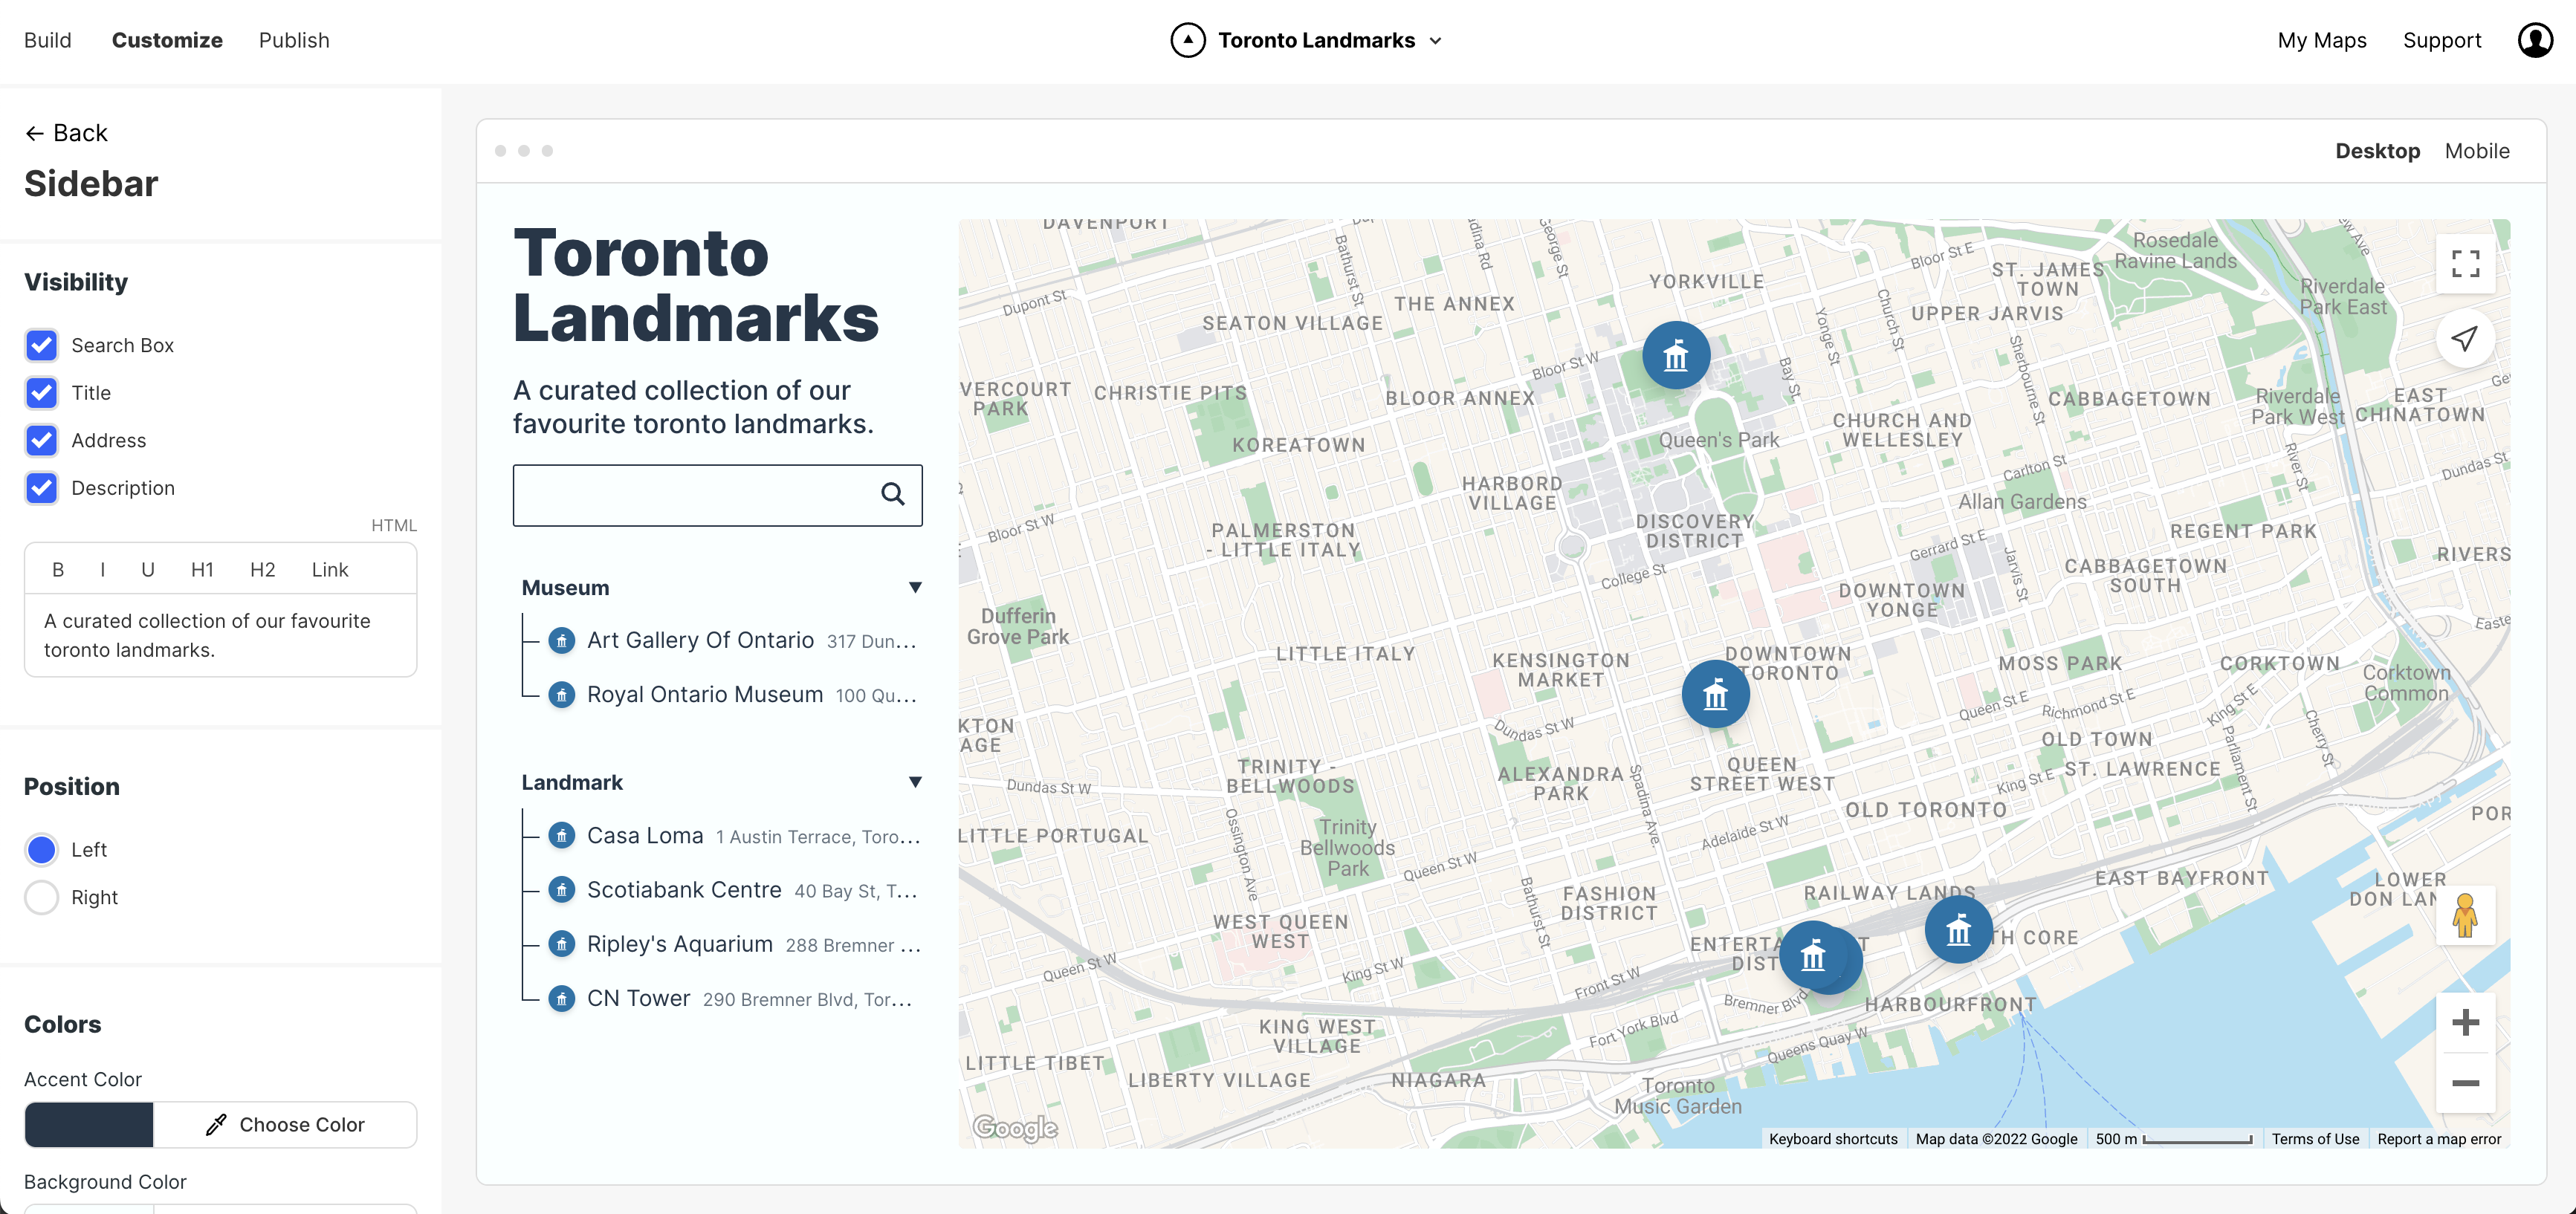Screen dimensions: 2576x1214
Task: Uncheck the Search Box visibility option
Action: pos(41,345)
